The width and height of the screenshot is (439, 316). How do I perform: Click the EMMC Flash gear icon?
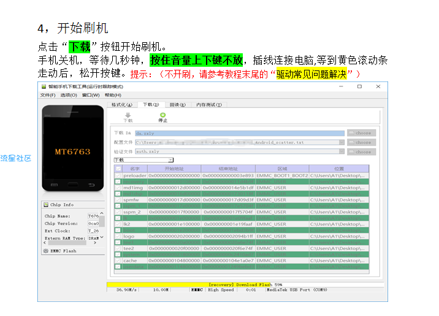click(x=46, y=251)
